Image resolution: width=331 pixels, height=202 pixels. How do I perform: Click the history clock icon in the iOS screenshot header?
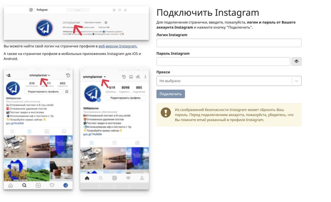point(68,75)
